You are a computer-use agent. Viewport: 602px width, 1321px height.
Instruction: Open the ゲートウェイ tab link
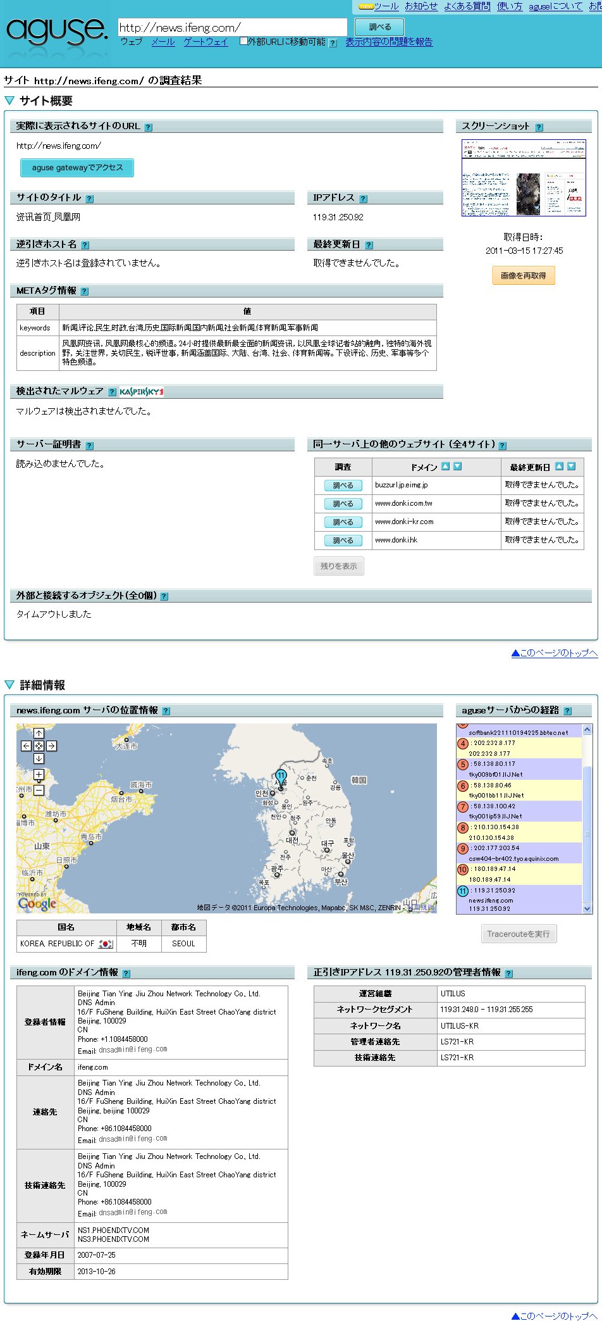pos(206,42)
